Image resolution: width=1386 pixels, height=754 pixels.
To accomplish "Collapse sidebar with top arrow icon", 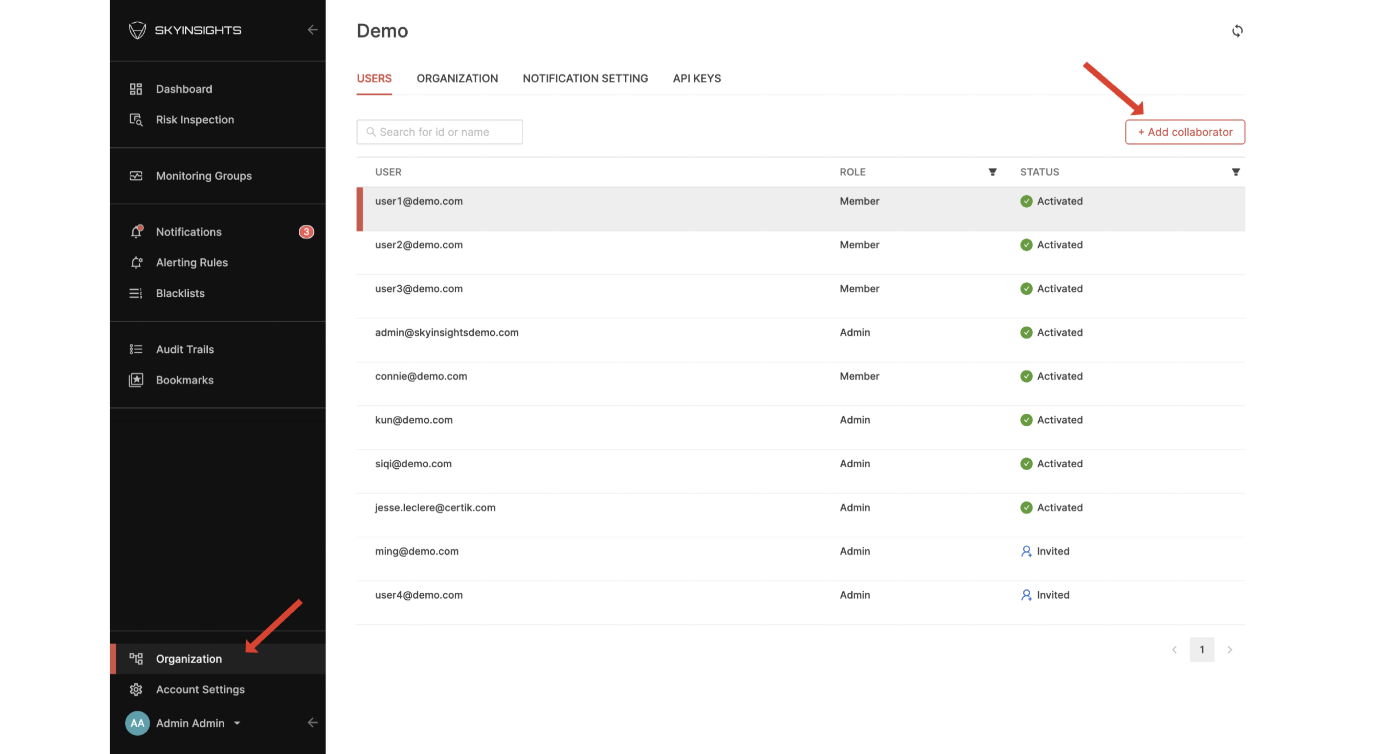I will click(313, 30).
